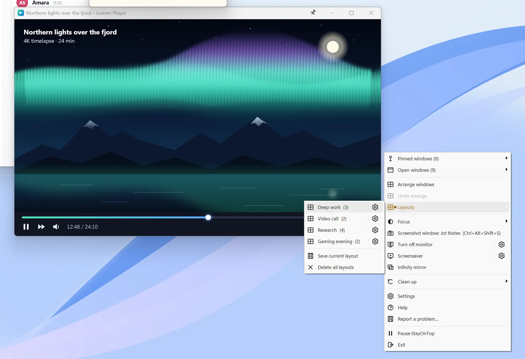Open settings gear for Video call layout
The height and width of the screenshot is (359, 525).
pyautogui.click(x=375, y=219)
